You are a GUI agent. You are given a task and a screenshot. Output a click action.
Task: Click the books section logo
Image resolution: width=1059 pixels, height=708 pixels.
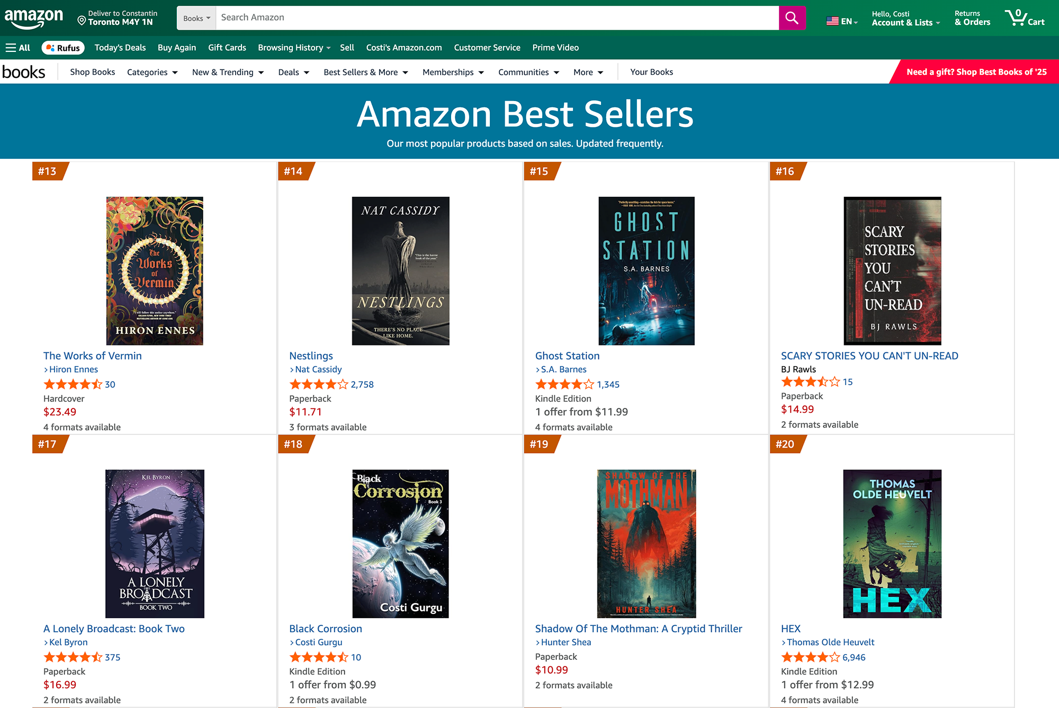click(24, 71)
